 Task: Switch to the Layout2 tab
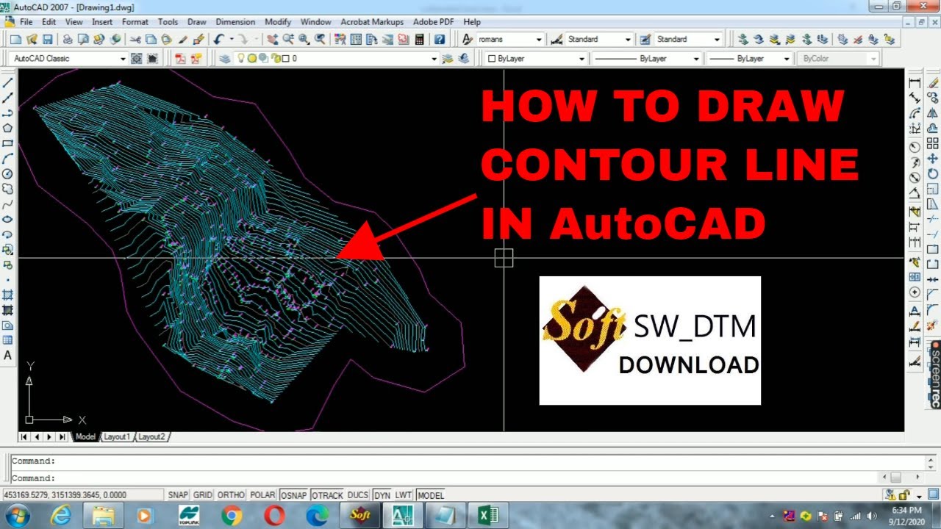(151, 436)
